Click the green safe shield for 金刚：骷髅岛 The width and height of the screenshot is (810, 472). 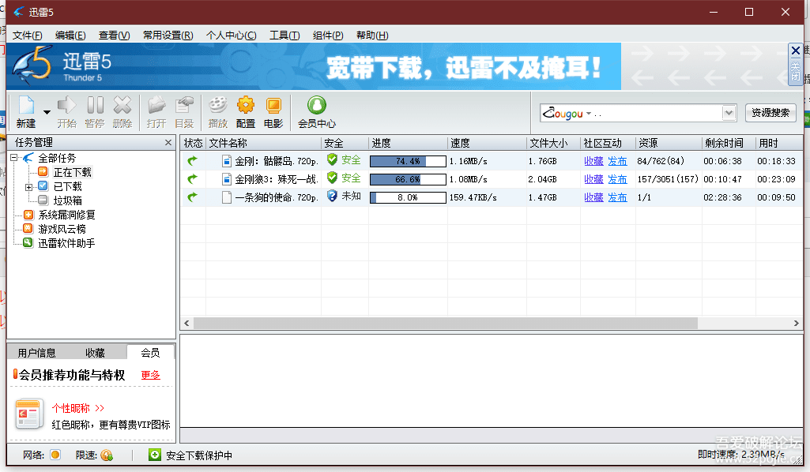(332, 160)
